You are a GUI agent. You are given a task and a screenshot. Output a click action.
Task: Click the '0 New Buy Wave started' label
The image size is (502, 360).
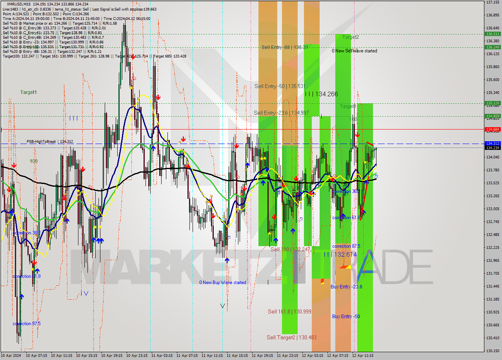point(223,283)
